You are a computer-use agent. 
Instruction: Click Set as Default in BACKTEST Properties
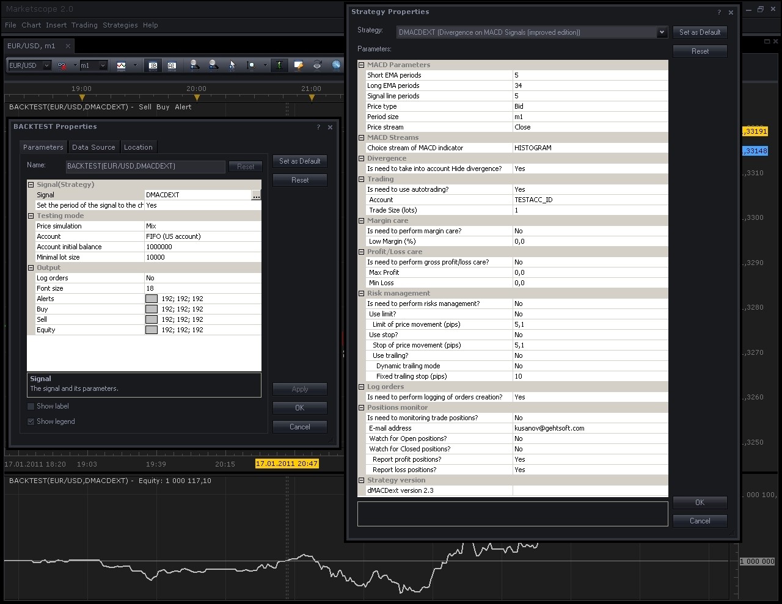coord(300,161)
